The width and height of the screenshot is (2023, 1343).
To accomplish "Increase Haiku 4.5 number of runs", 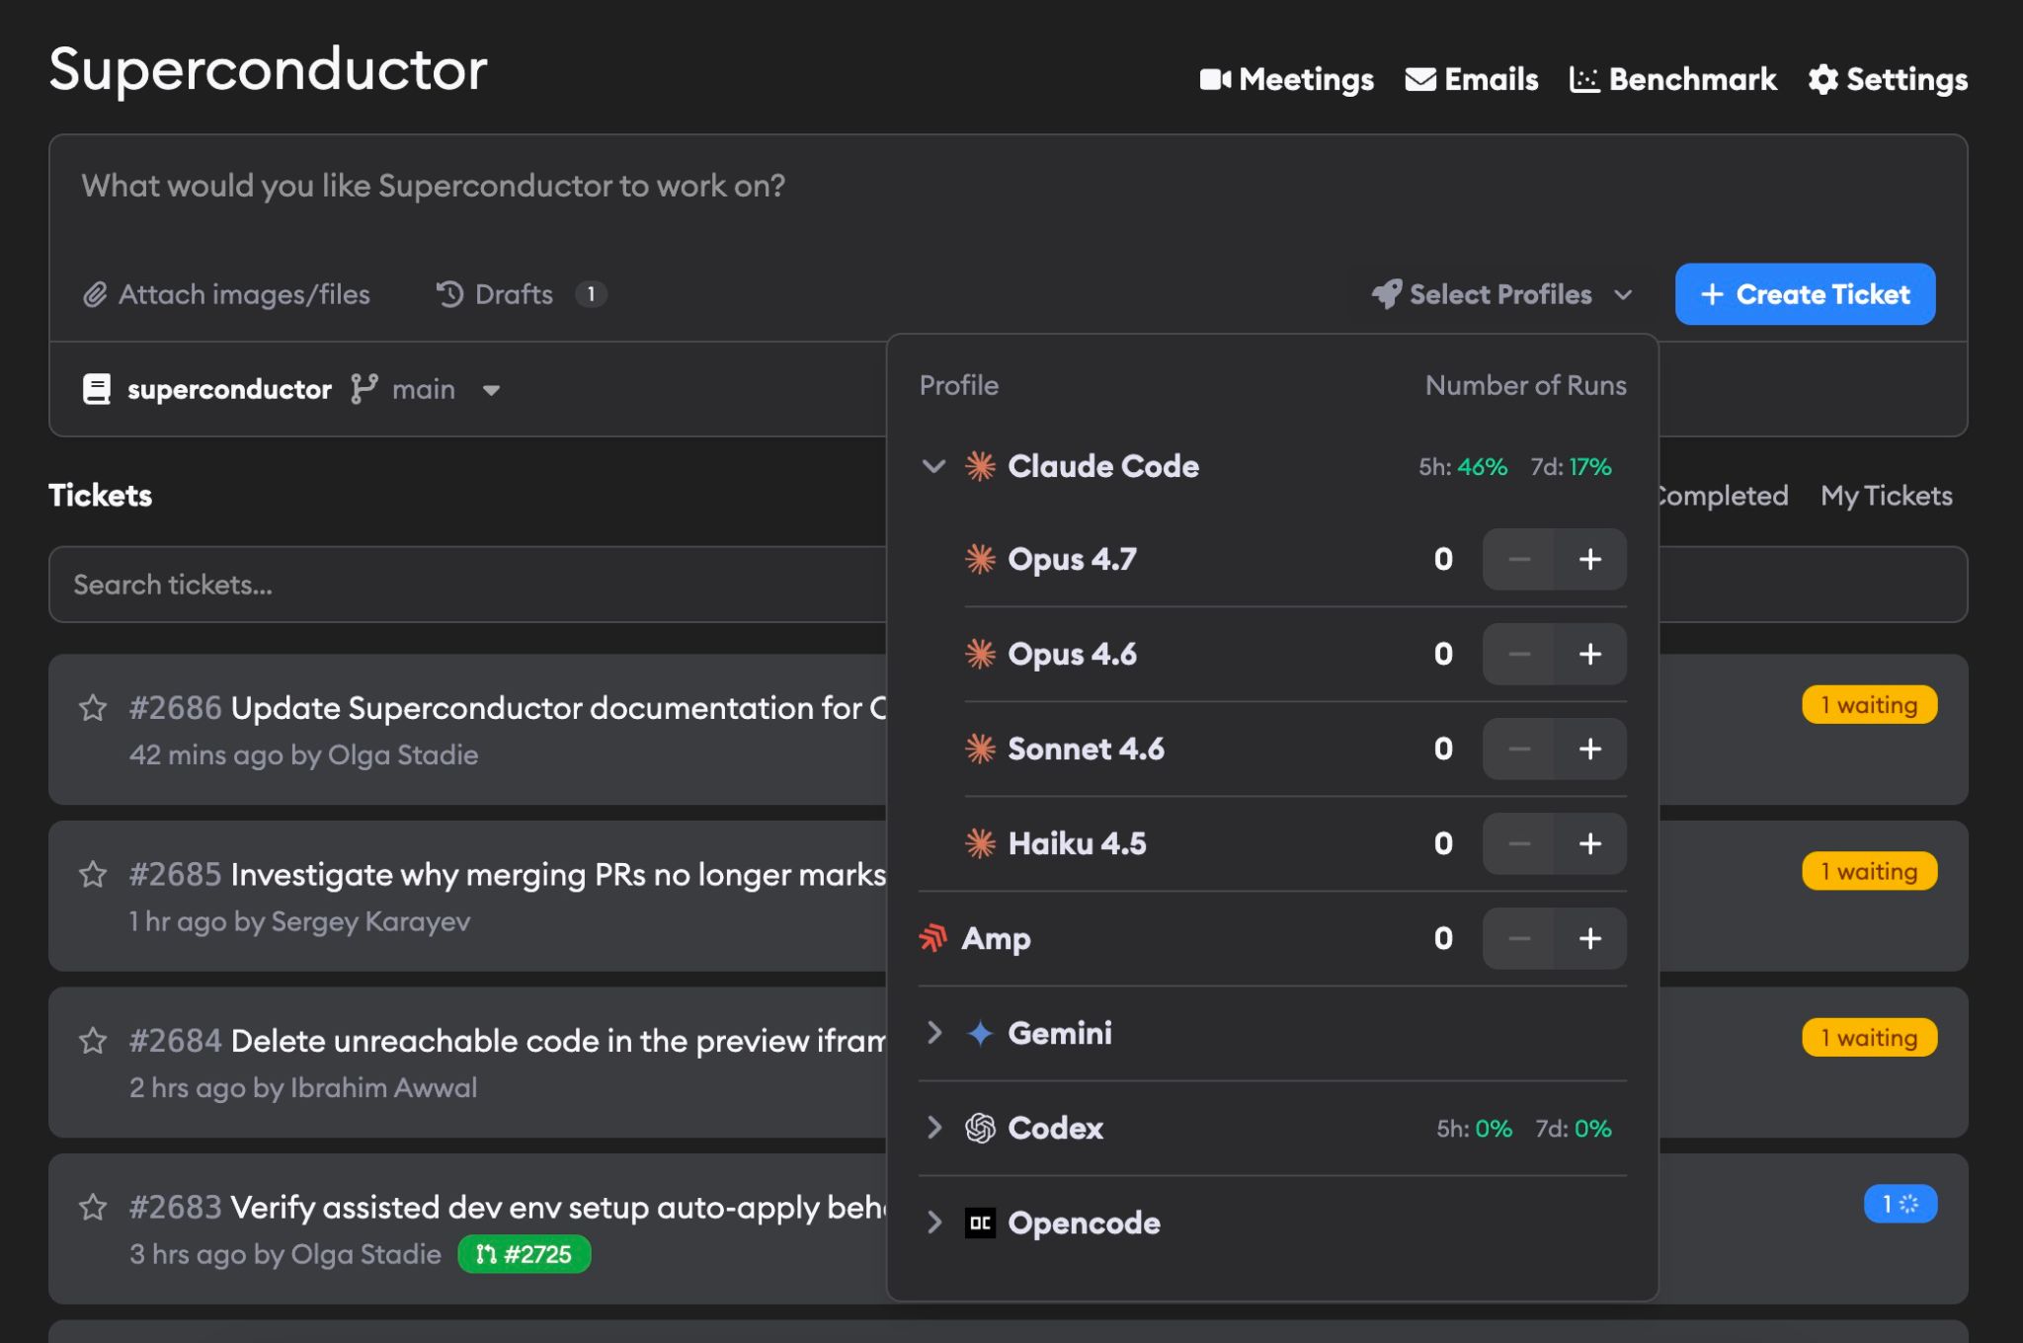I will (1590, 843).
